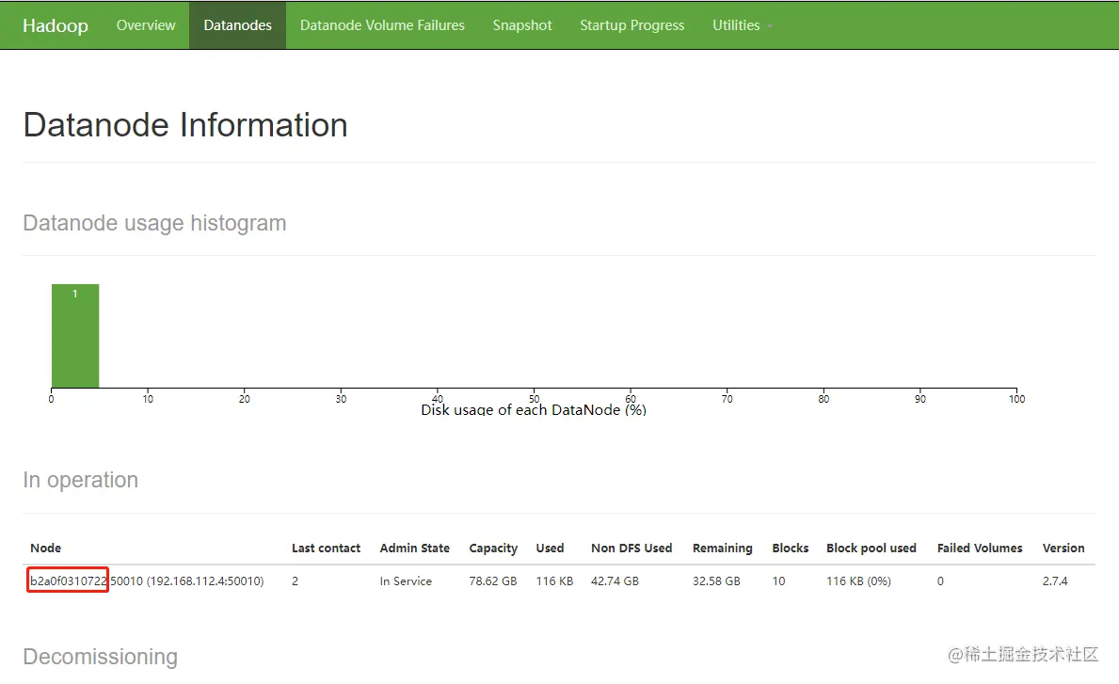1119x684 pixels.
Task: Click the Failed Volumes column header
Action: (980, 548)
